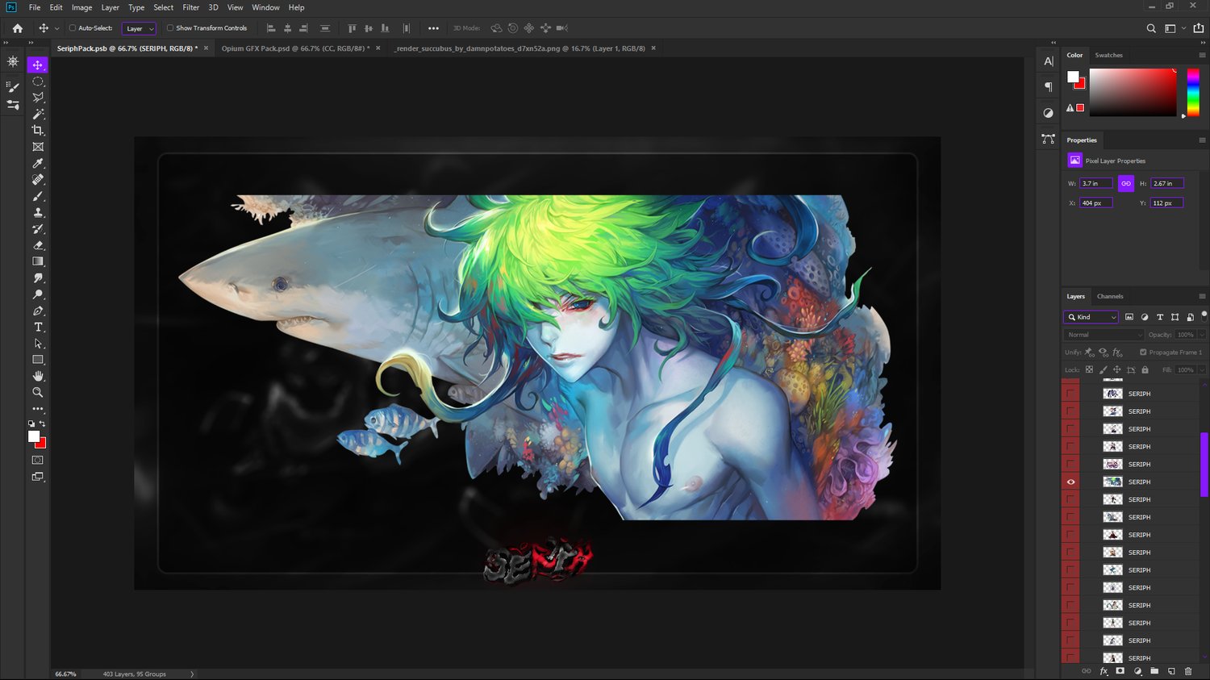Viewport: 1210px width, 680px height.
Task: Open the Opacity slider dropdown arrow
Action: point(1202,335)
